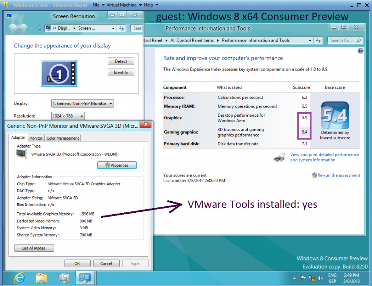Click the 'Gaming graphics:' row label

181,132
